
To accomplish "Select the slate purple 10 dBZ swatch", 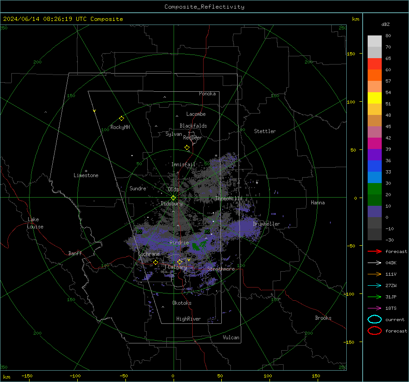I will coord(374,211).
